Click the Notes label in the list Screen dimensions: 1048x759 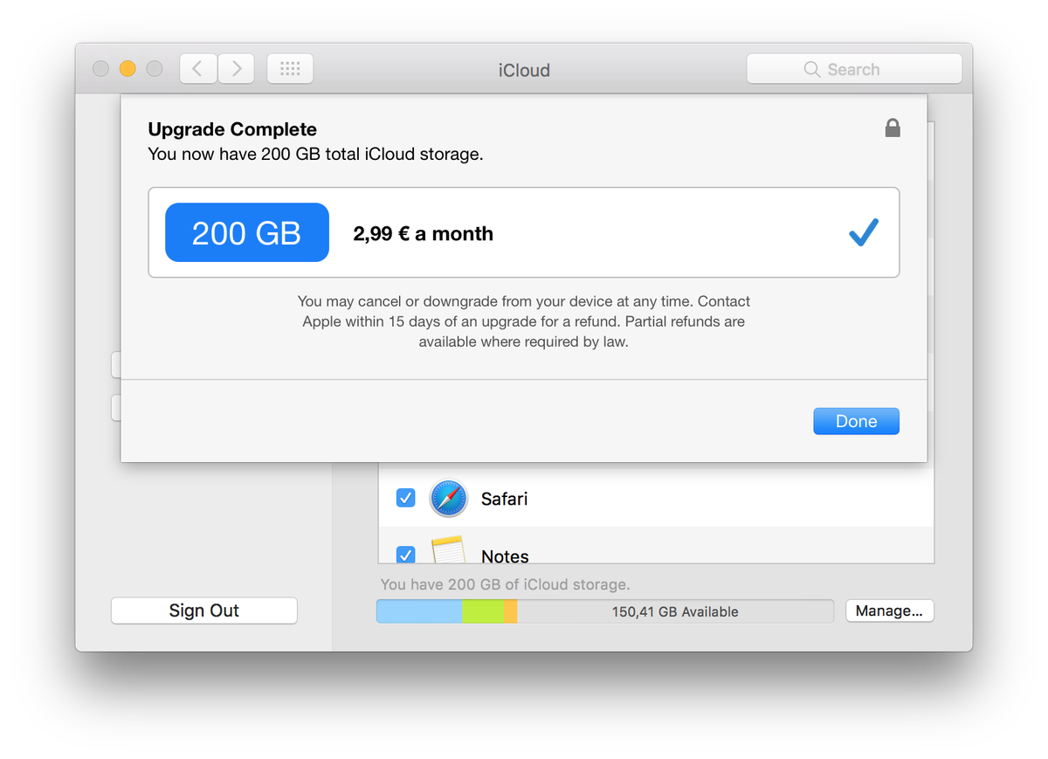tap(505, 555)
